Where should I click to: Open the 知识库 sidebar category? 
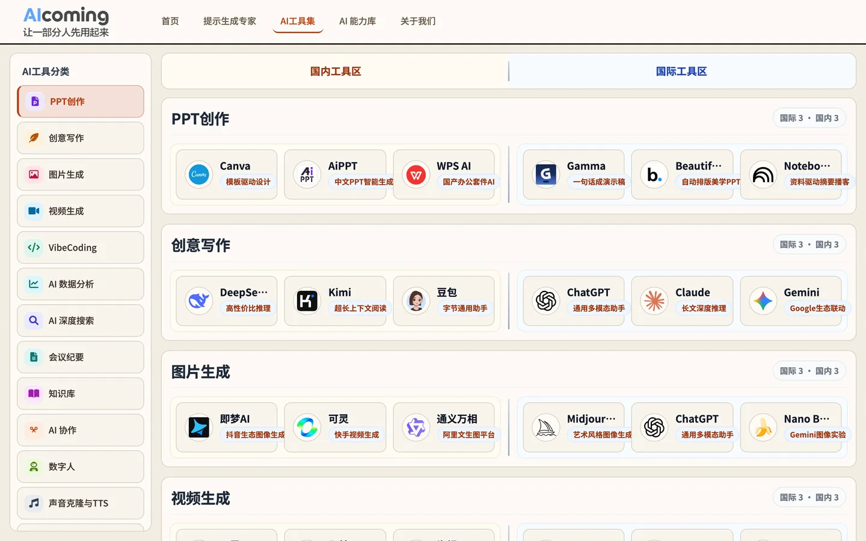coord(81,394)
